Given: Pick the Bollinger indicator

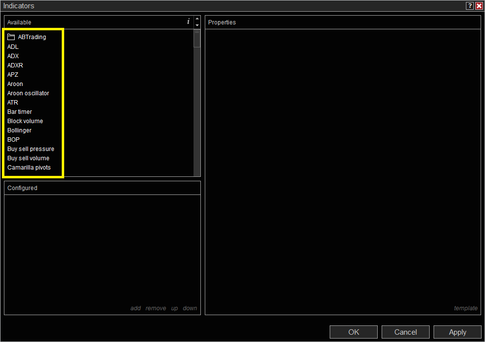Looking at the screenshot, I should [20, 130].
